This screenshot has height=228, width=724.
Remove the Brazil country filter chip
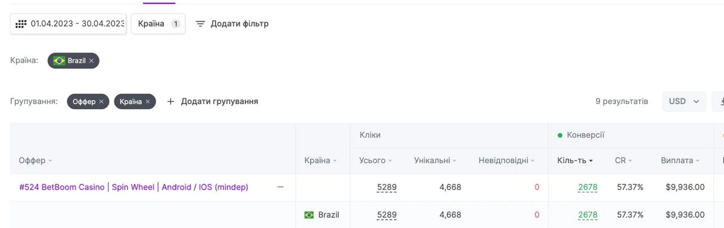pyautogui.click(x=91, y=61)
